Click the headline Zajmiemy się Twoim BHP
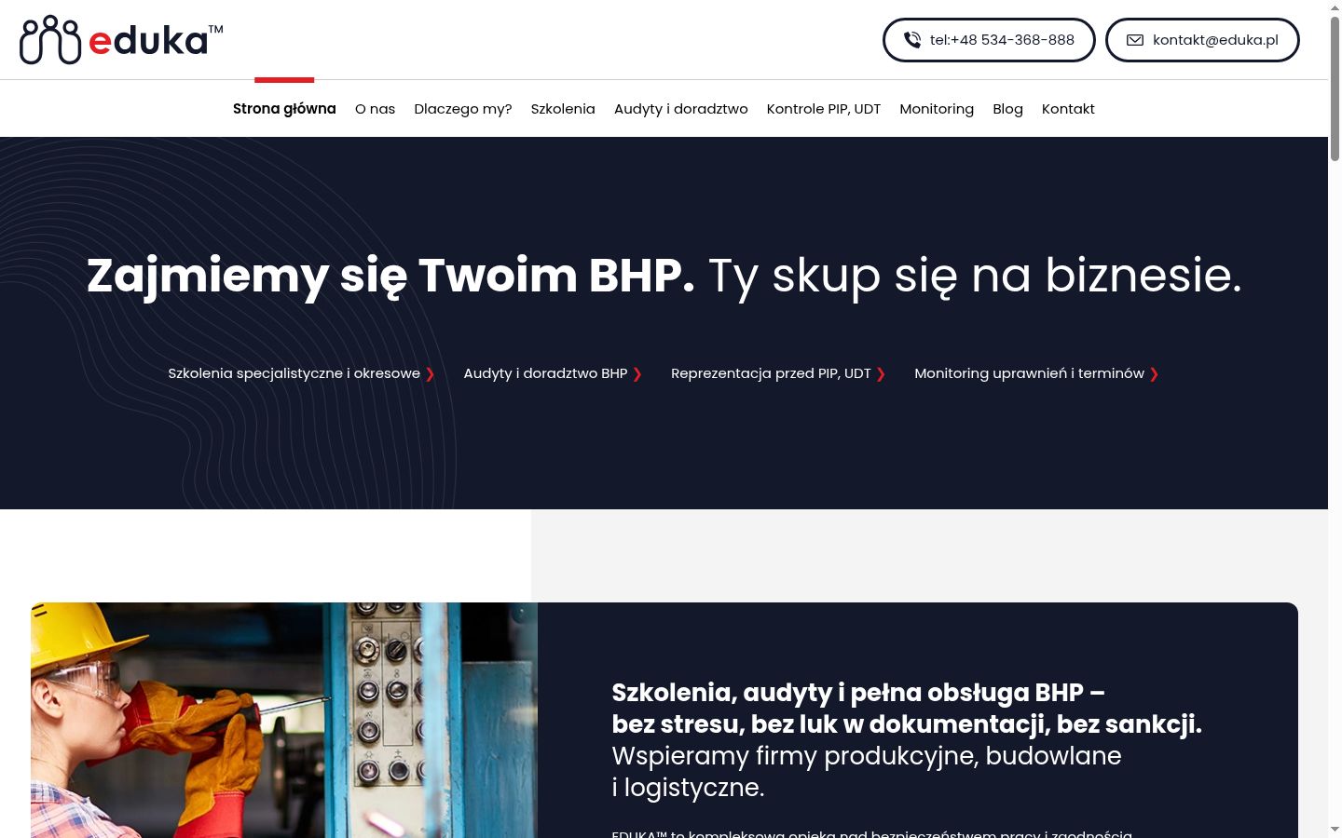This screenshot has width=1342, height=838. (x=390, y=276)
